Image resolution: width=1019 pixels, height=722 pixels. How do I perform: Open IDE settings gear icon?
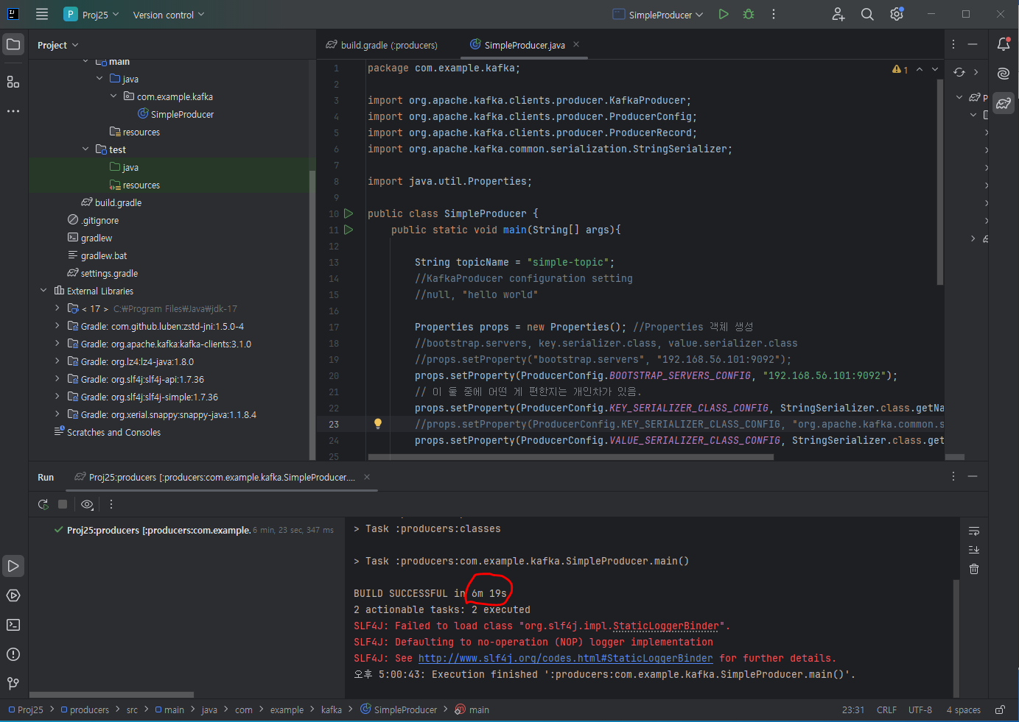click(x=897, y=14)
